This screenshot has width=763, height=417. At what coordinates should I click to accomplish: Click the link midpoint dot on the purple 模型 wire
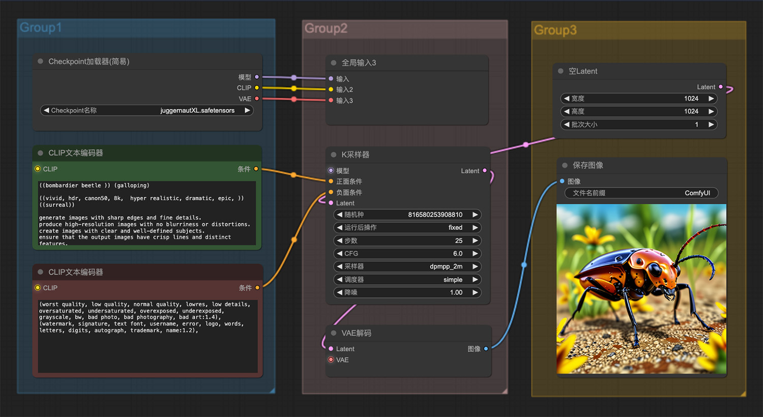[294, 78]
